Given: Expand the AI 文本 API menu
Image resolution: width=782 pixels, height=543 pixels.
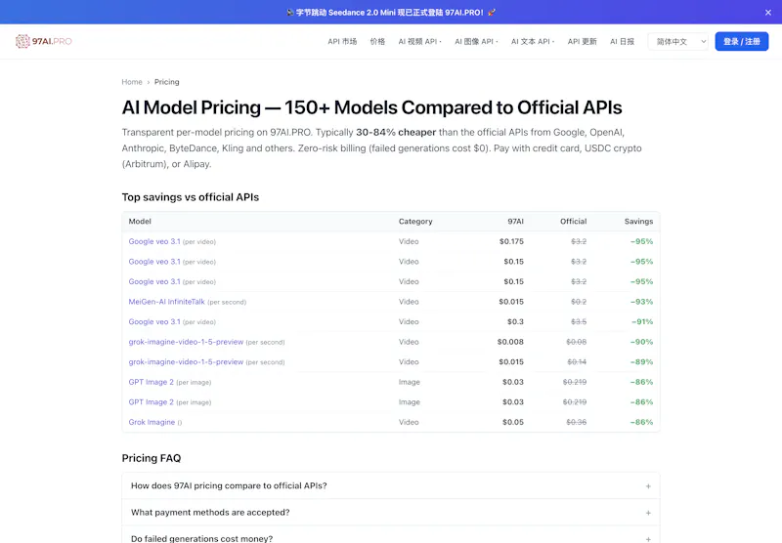Looking at the screenshot, I should [x=532, y=41].
